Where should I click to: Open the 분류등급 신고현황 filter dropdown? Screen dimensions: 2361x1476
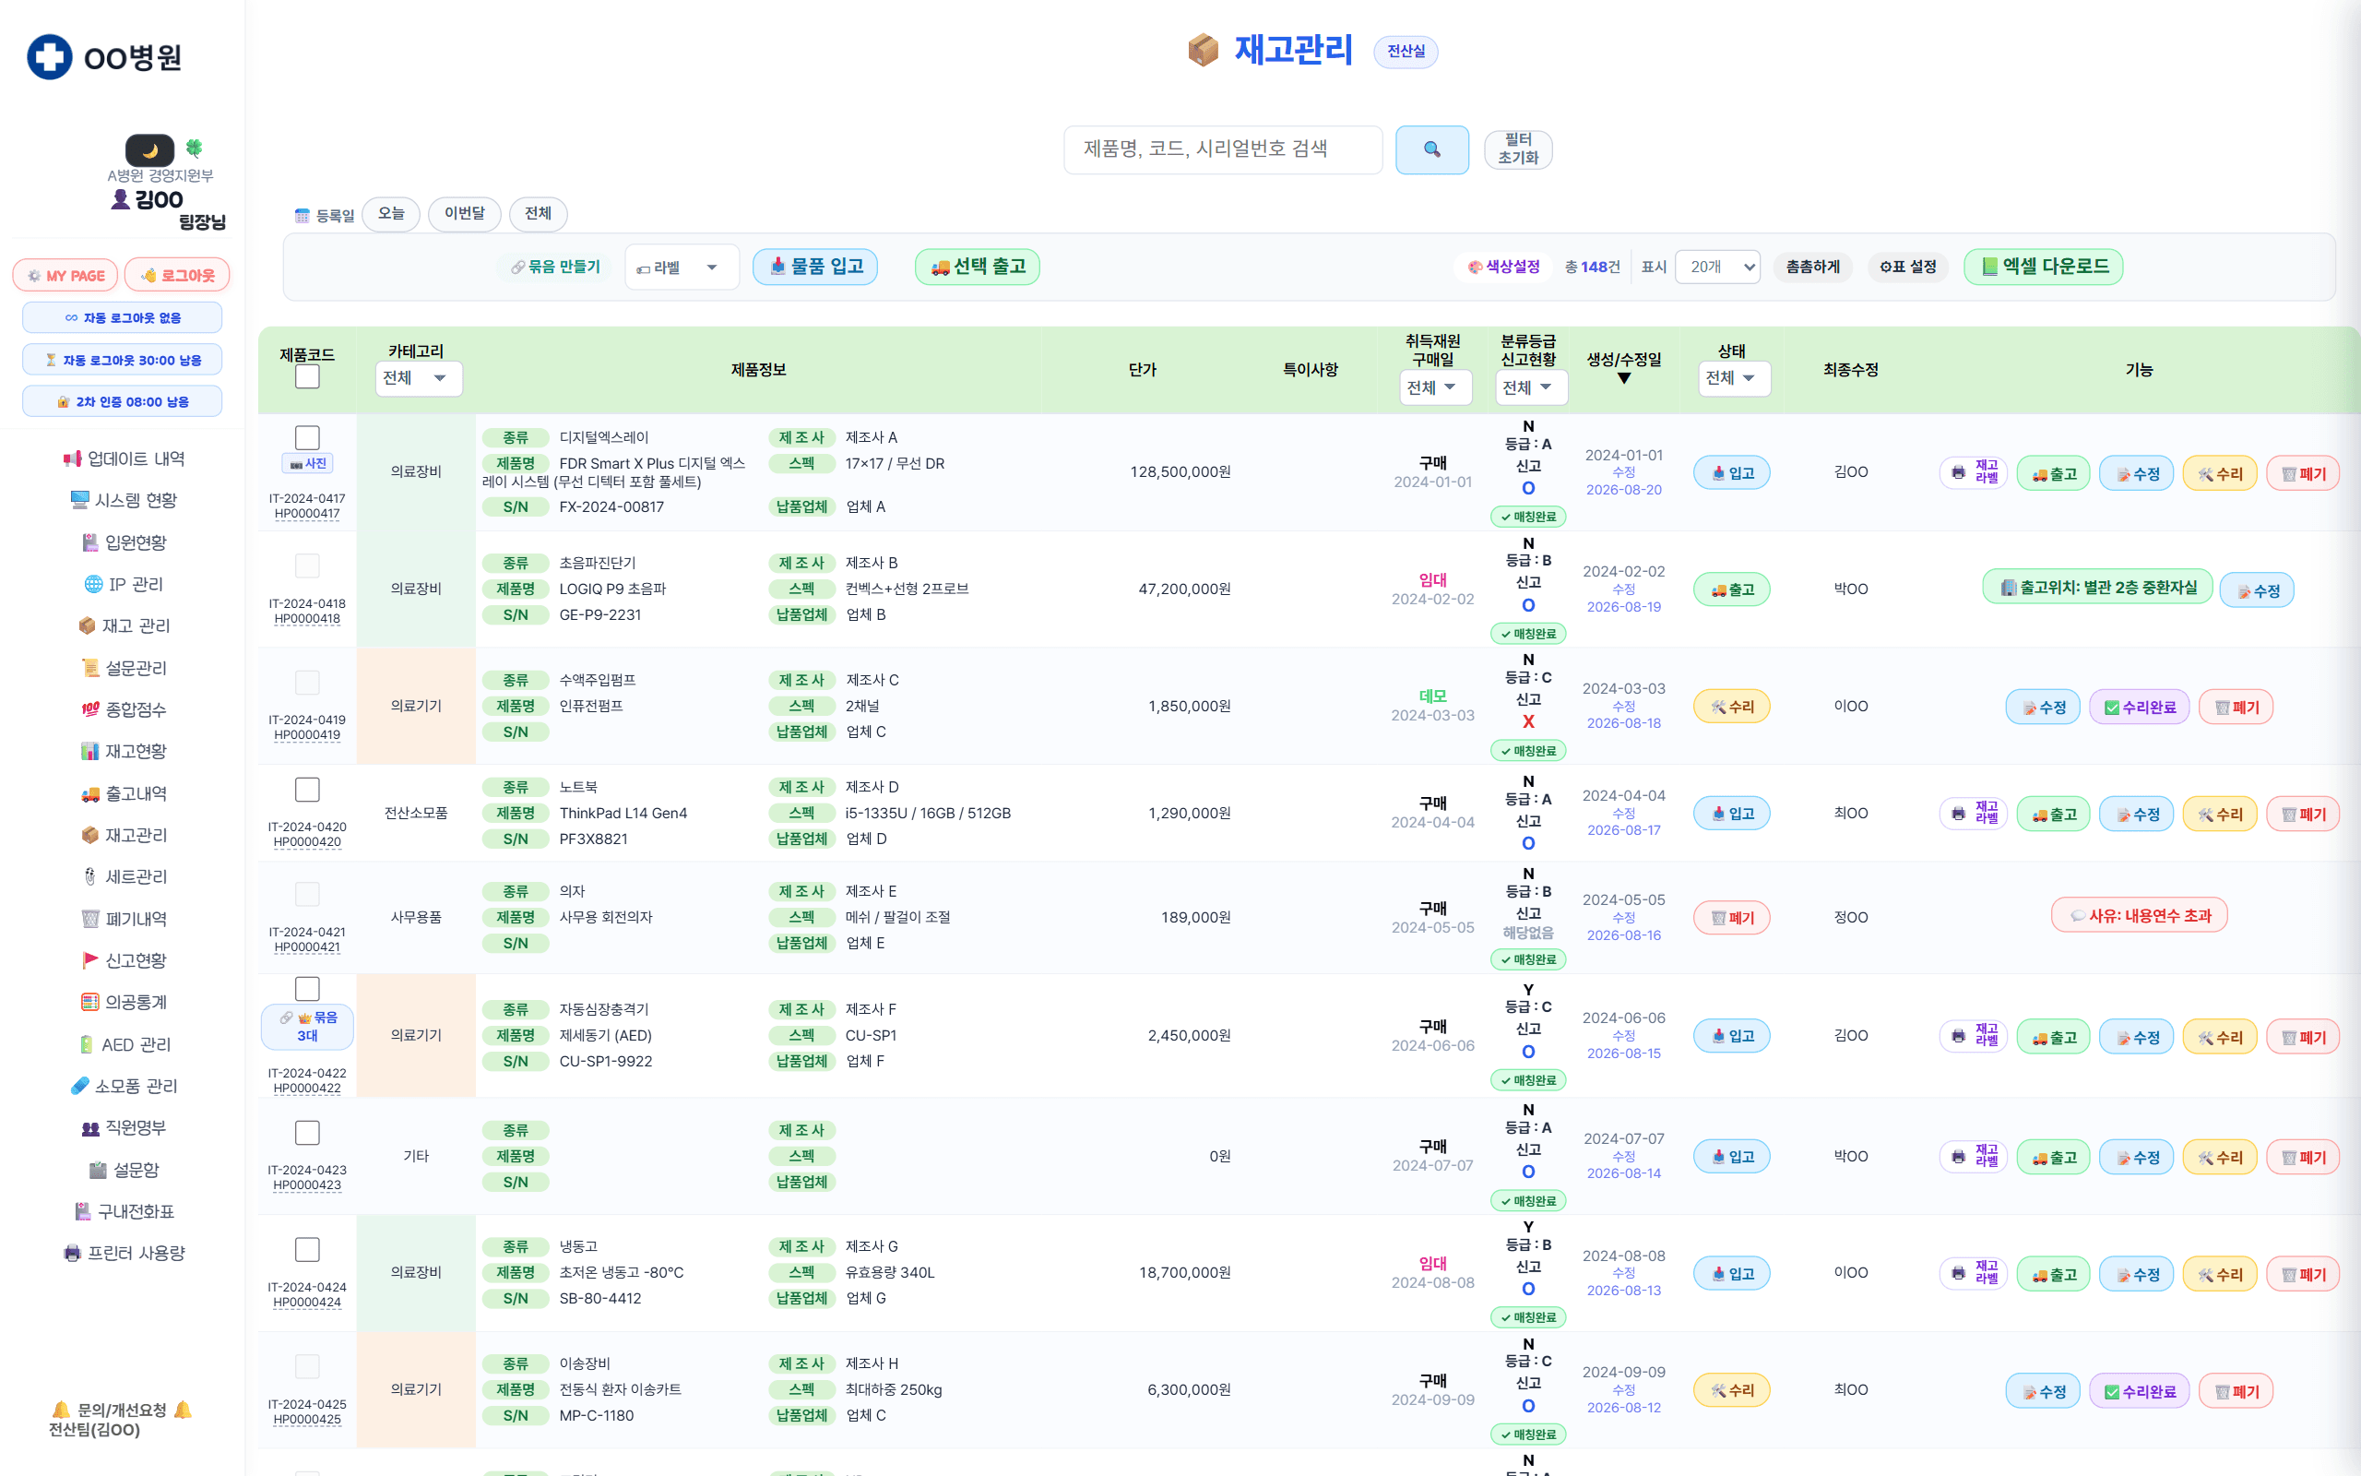point(1530,387)
